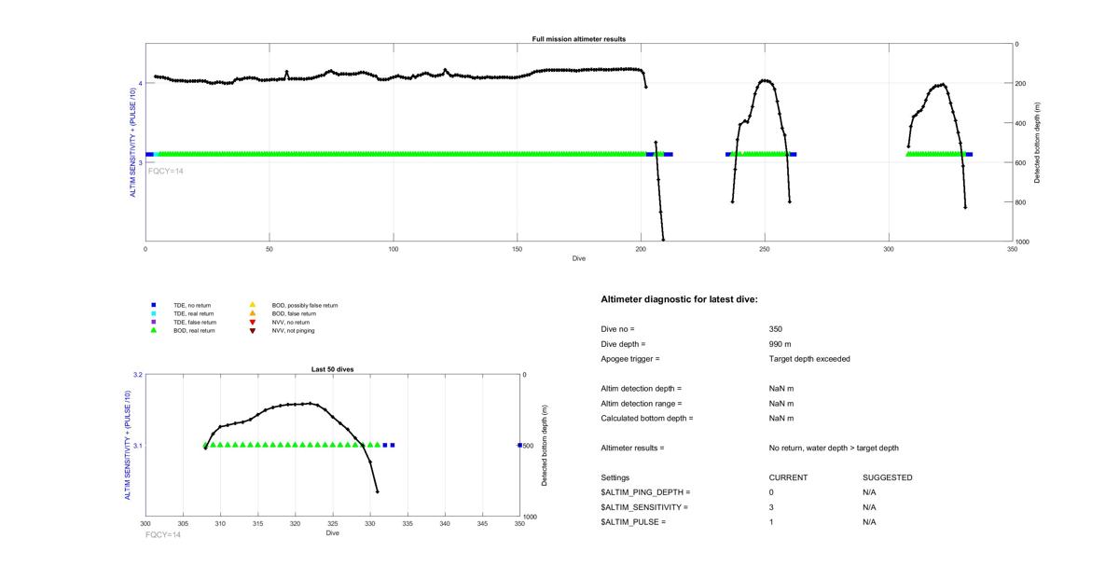Click the 3.2 tick on Last 50 dives left axis
Screen dimensions: 1119x580
pyautogui.click(x=138, y=375)
